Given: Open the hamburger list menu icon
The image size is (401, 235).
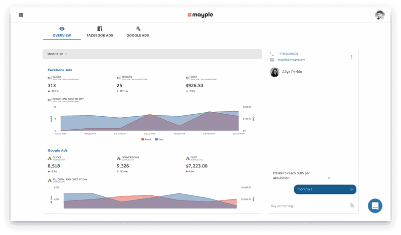Looking at the screenshot, I should click(21, 15).
